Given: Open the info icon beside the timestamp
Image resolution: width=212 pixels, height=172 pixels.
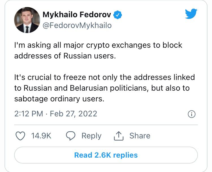Looking at the screenshot, I should click(191, 114).
